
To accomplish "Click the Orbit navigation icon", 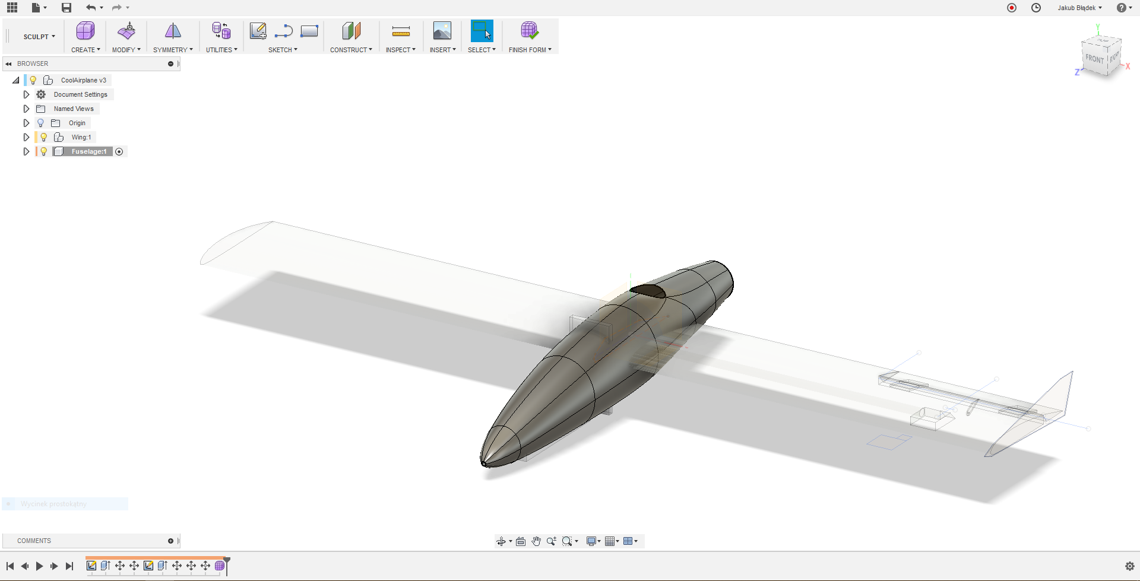I will 501,541.
